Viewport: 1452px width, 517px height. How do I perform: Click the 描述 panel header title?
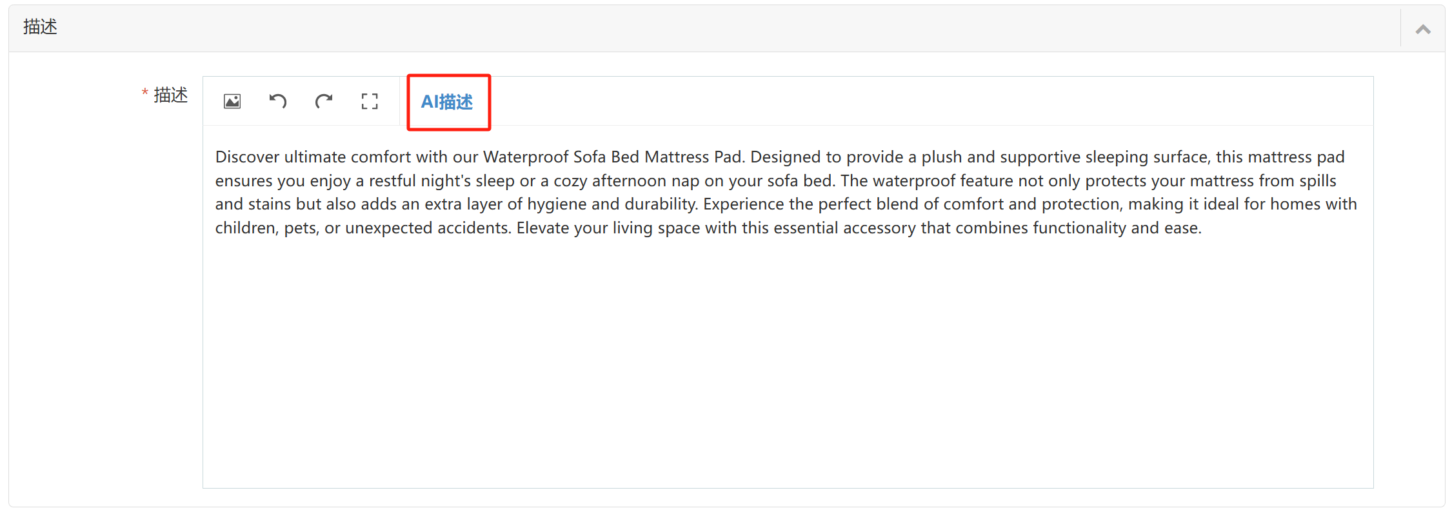click(x=40, y=27)
